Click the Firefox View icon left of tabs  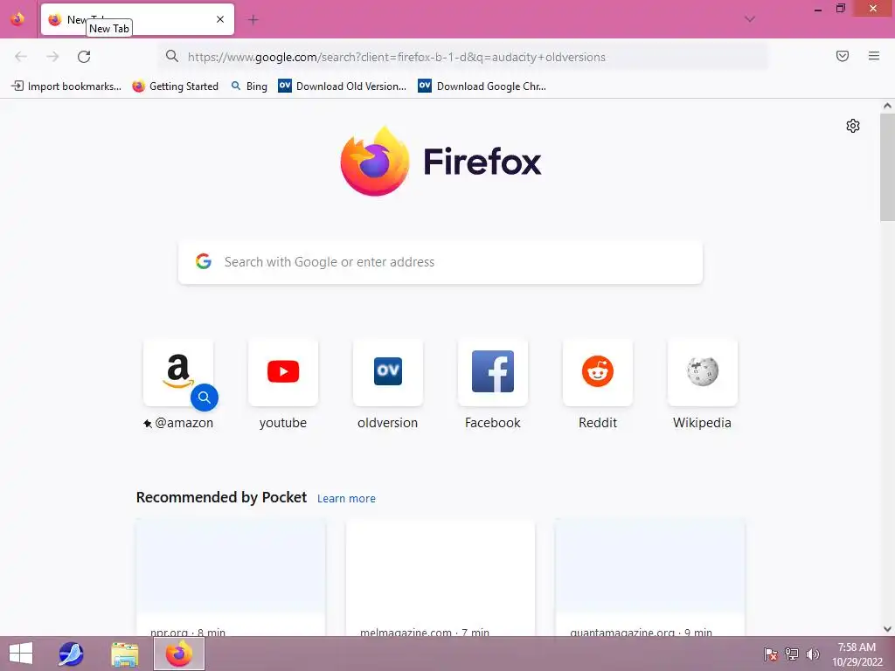point(17,19)
